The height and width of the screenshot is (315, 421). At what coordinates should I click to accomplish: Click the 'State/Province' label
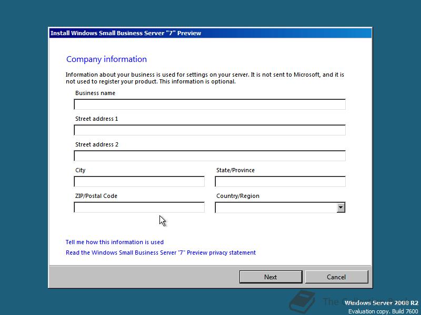tap(235, 170)
